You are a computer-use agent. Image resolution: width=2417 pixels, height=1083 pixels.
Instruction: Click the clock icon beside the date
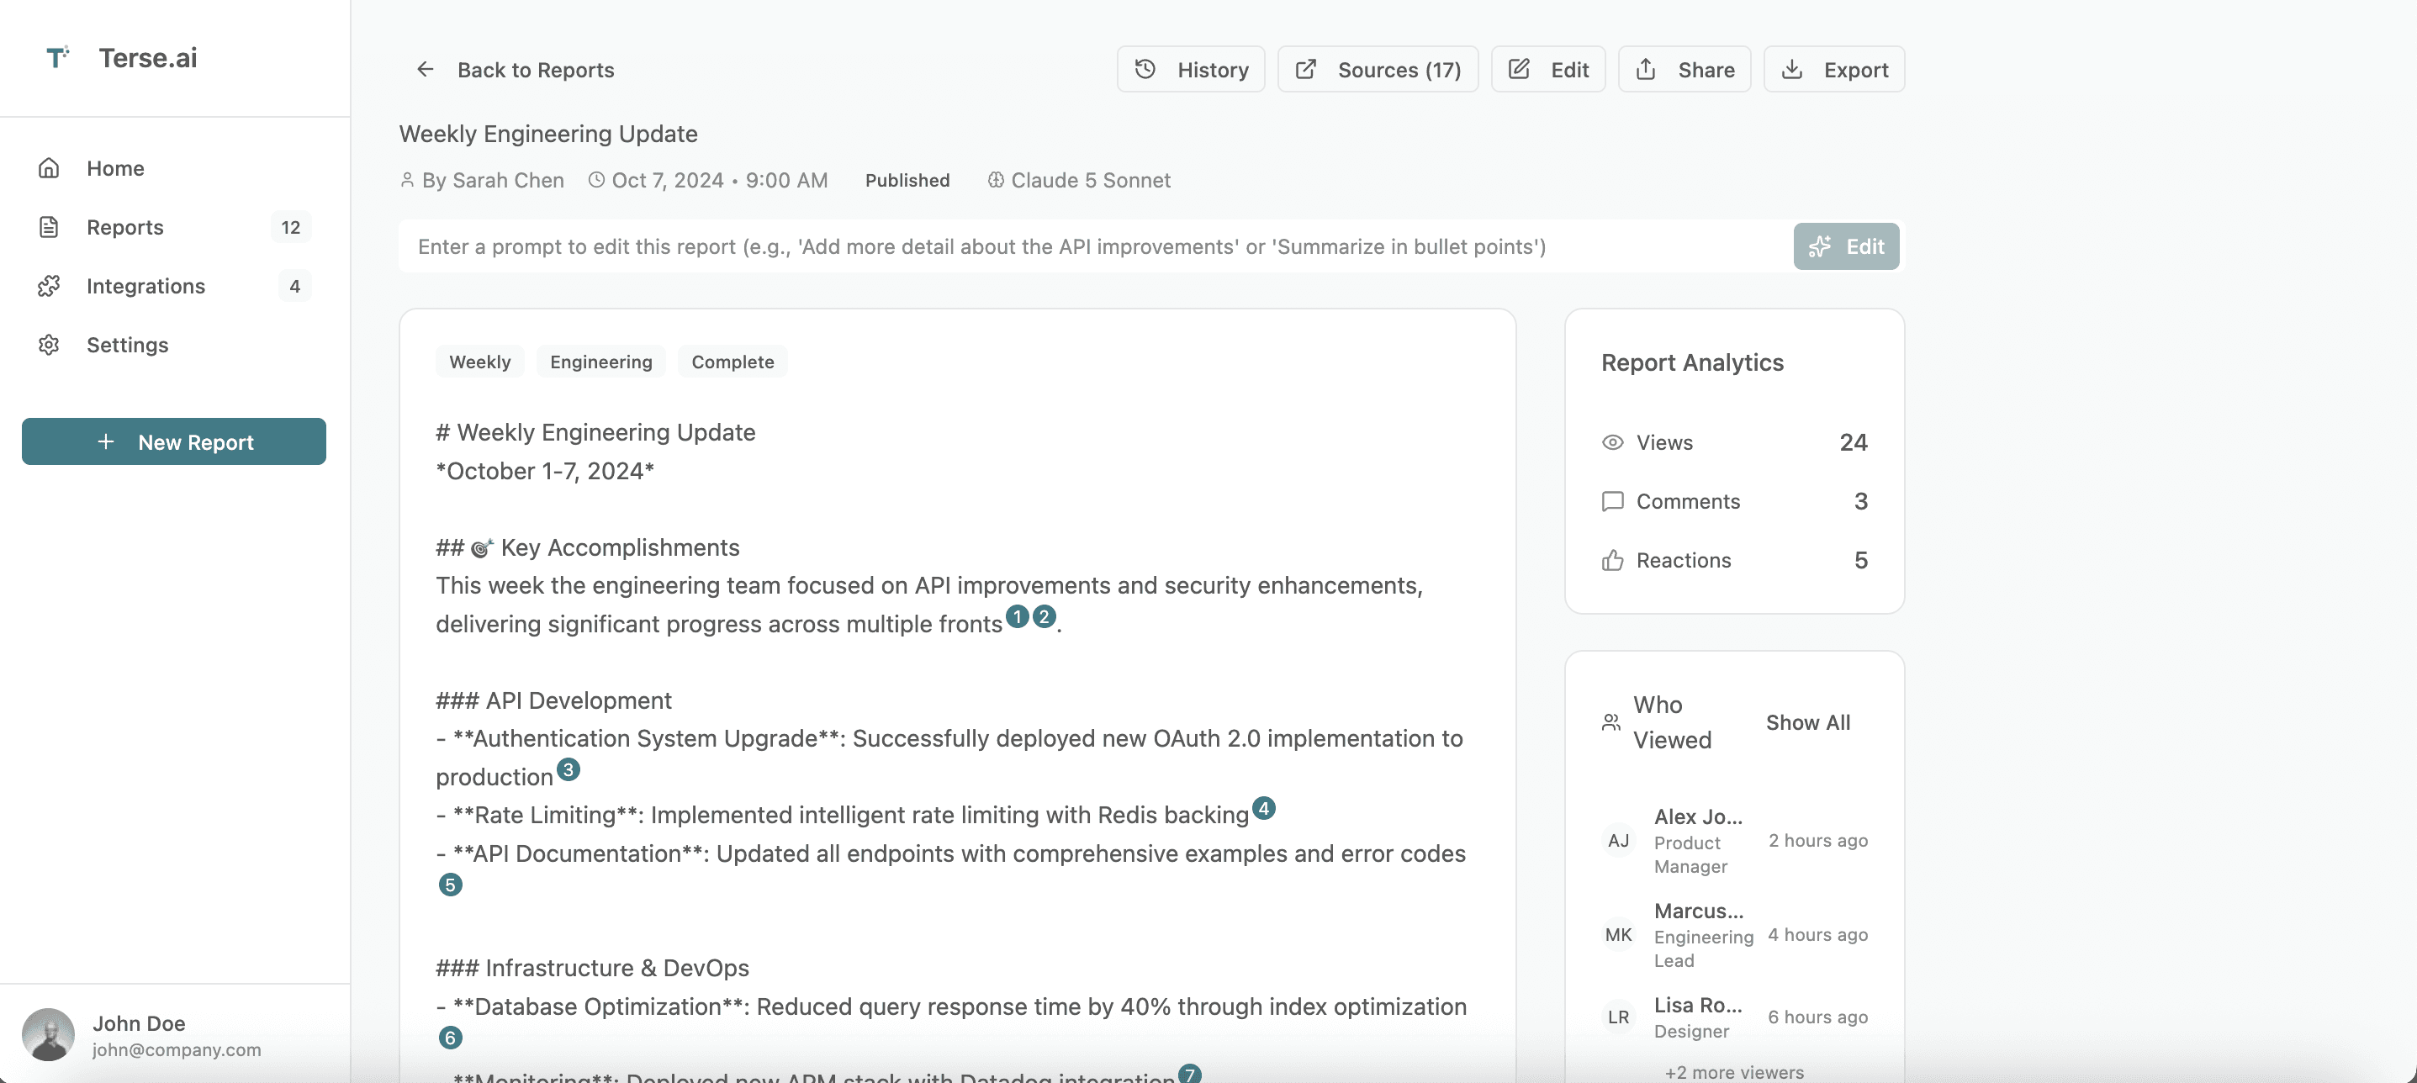(595, 180)
